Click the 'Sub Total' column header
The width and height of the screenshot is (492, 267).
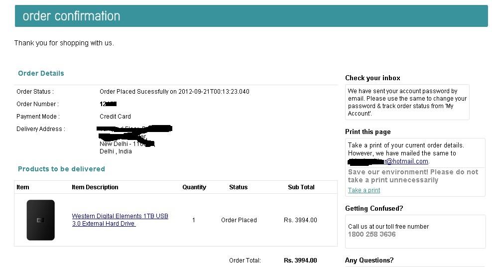(x=301, y=187)
